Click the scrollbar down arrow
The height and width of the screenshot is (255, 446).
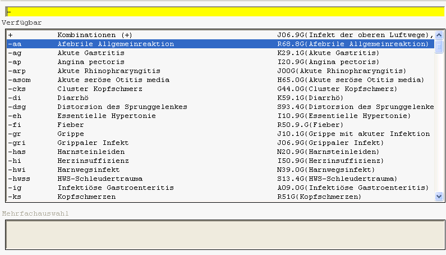click(439, 197)
